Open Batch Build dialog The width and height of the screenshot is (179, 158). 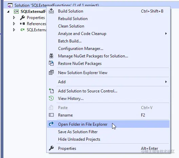108,41
